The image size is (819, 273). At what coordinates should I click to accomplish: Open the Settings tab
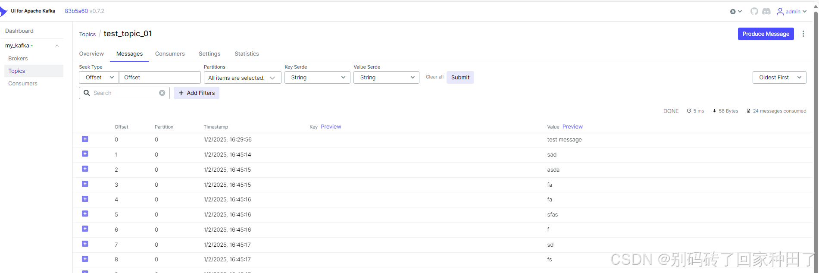point(209,54)
